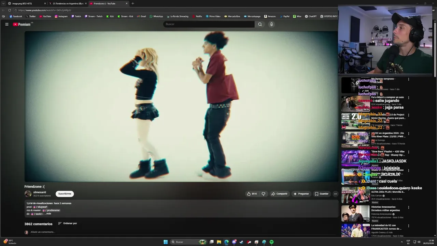Open slimesanti channel avatar
The width and height of the screenshot is (437, 246).
28,194
